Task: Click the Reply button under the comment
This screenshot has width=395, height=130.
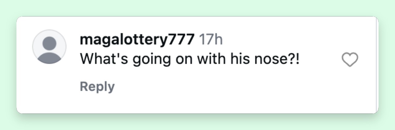Action: (x=97, y=87)
